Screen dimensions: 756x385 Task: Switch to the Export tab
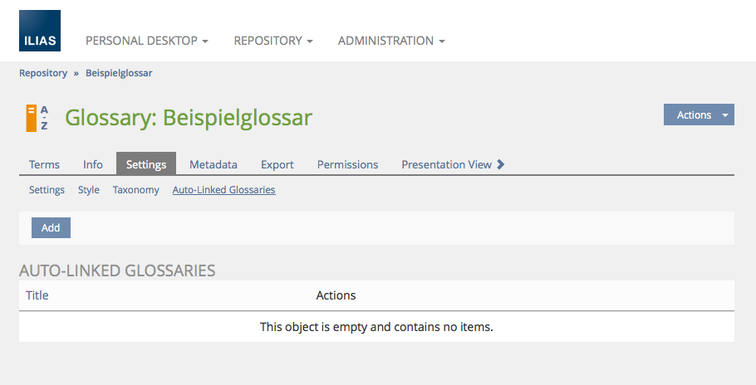[277, 164]
